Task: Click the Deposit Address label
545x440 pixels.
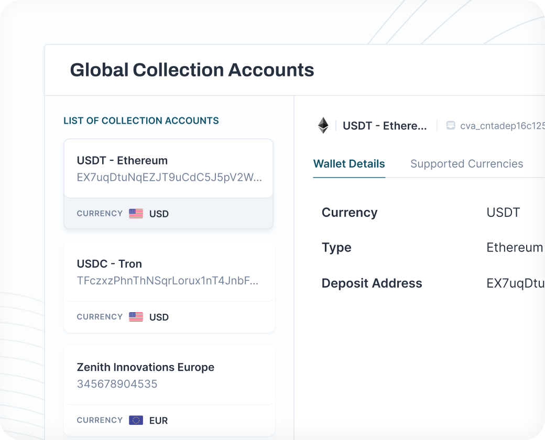Action: (372, 283)
